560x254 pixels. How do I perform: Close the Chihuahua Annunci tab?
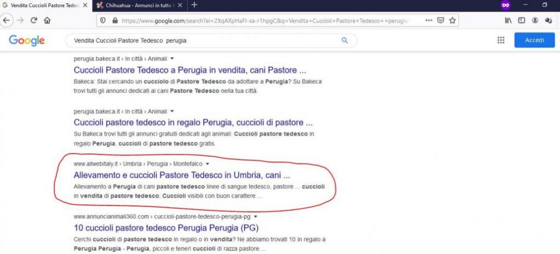(x=180, y=6)
